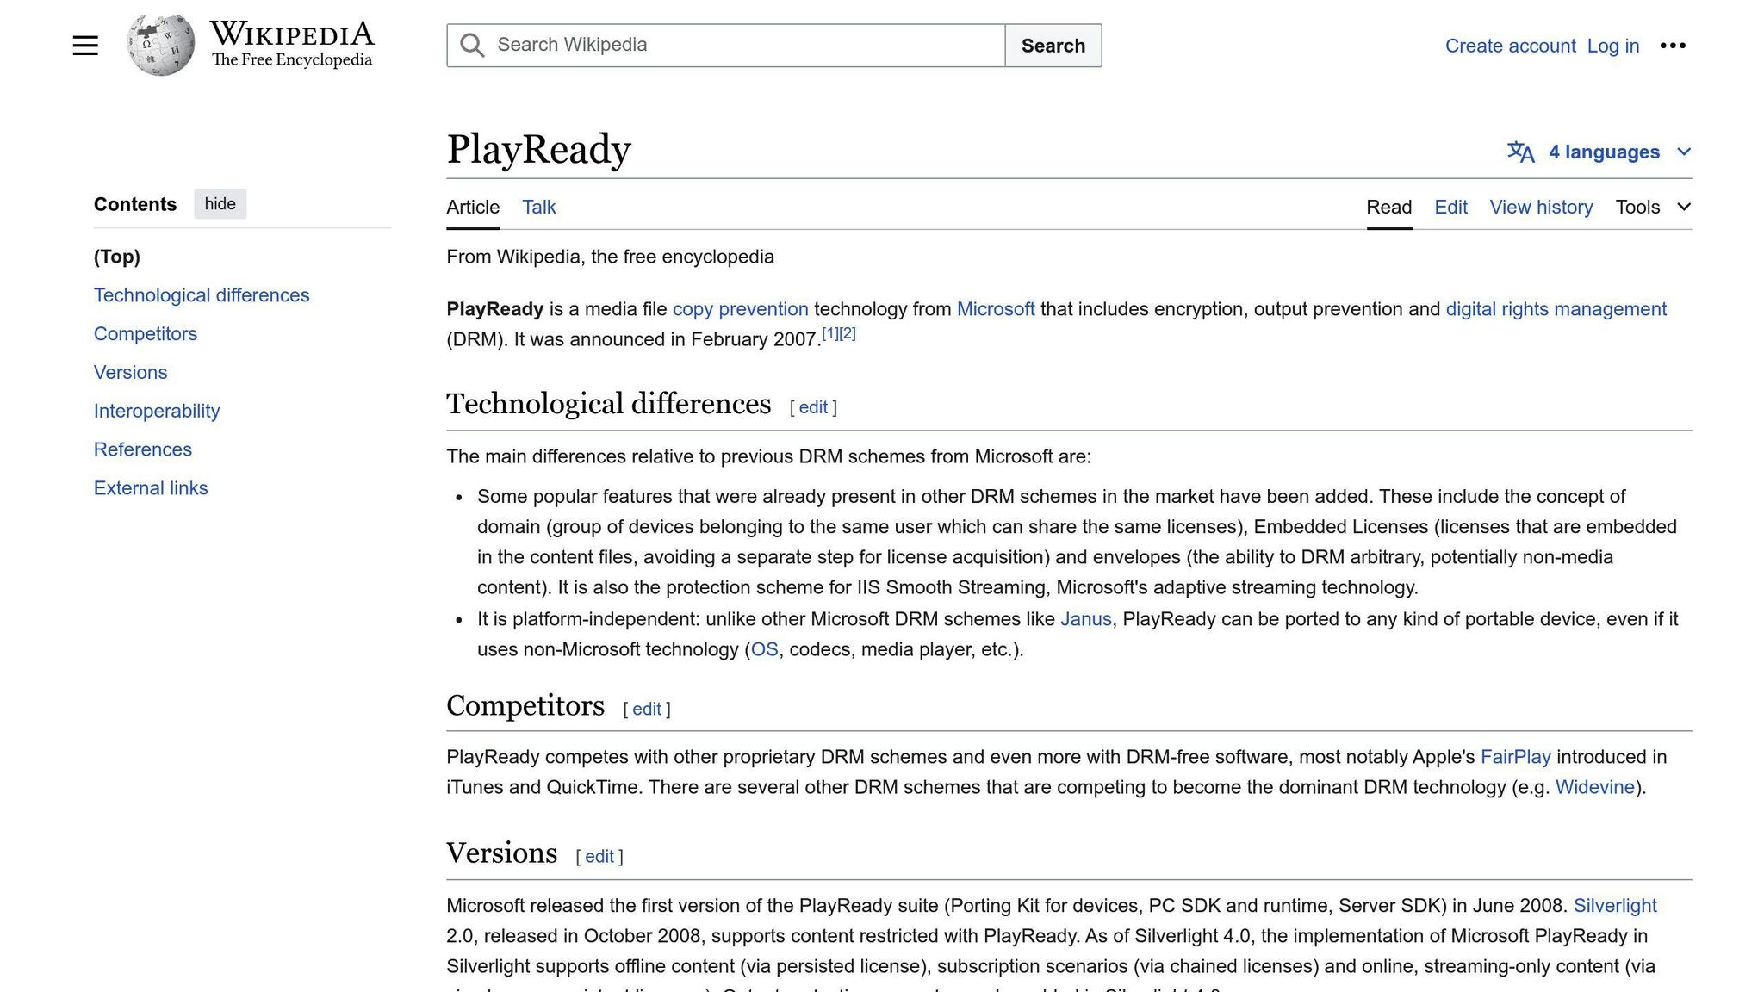Screen dimensions: 1764x992
Task: Click the Competitors section heading
Action: click(525, 705)
